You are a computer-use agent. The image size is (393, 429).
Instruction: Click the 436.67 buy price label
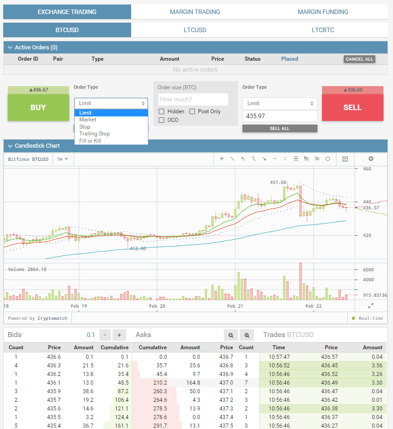coord(38,90)
